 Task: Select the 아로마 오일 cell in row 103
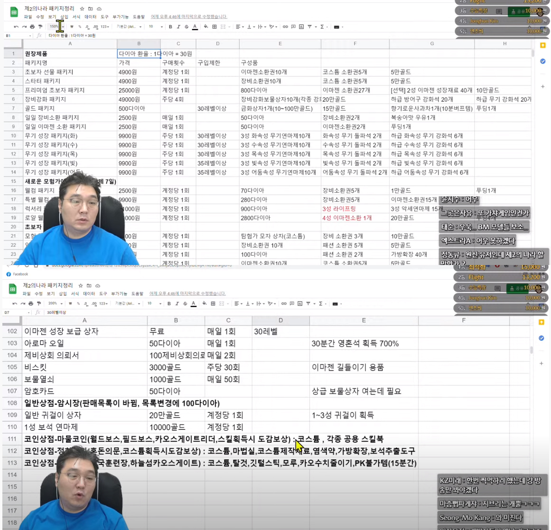[x=84, y=344]
